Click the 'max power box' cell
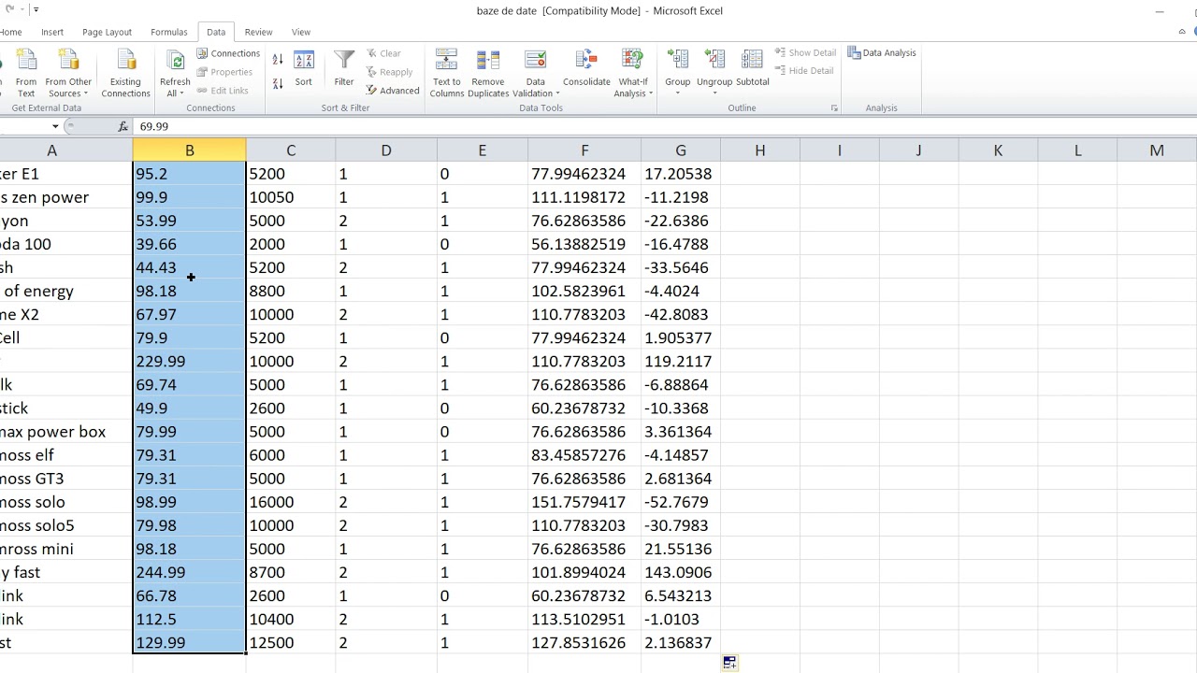This screenshot has width=1197, height=673. click(x=65, y=432)
